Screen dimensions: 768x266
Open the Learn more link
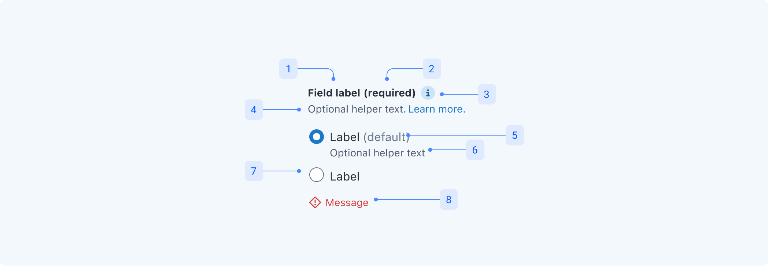(437, 109)
